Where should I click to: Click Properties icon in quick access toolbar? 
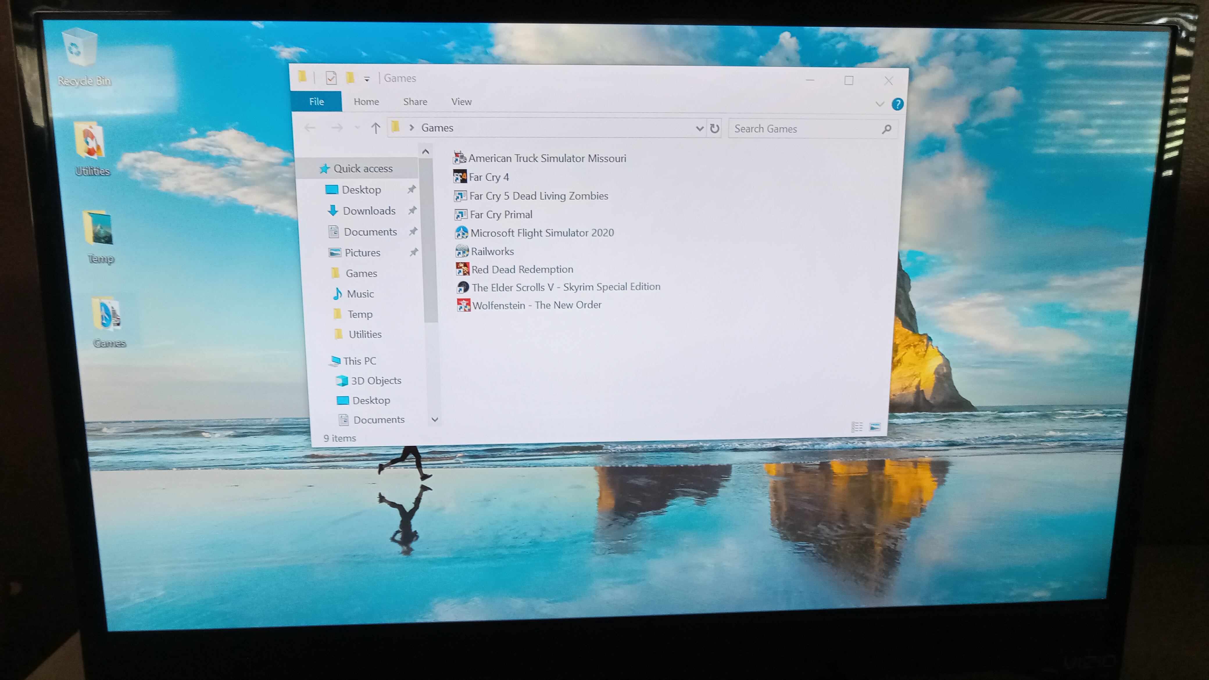[331, 78]
